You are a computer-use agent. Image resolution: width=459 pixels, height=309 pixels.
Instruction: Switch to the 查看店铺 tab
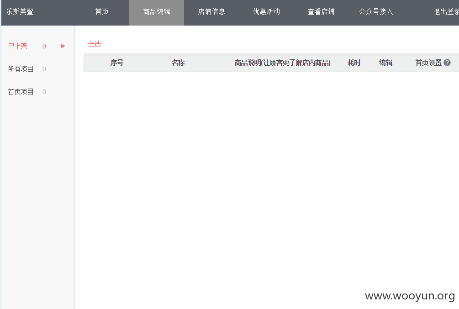pyautogui.click(x=321, y=12)
